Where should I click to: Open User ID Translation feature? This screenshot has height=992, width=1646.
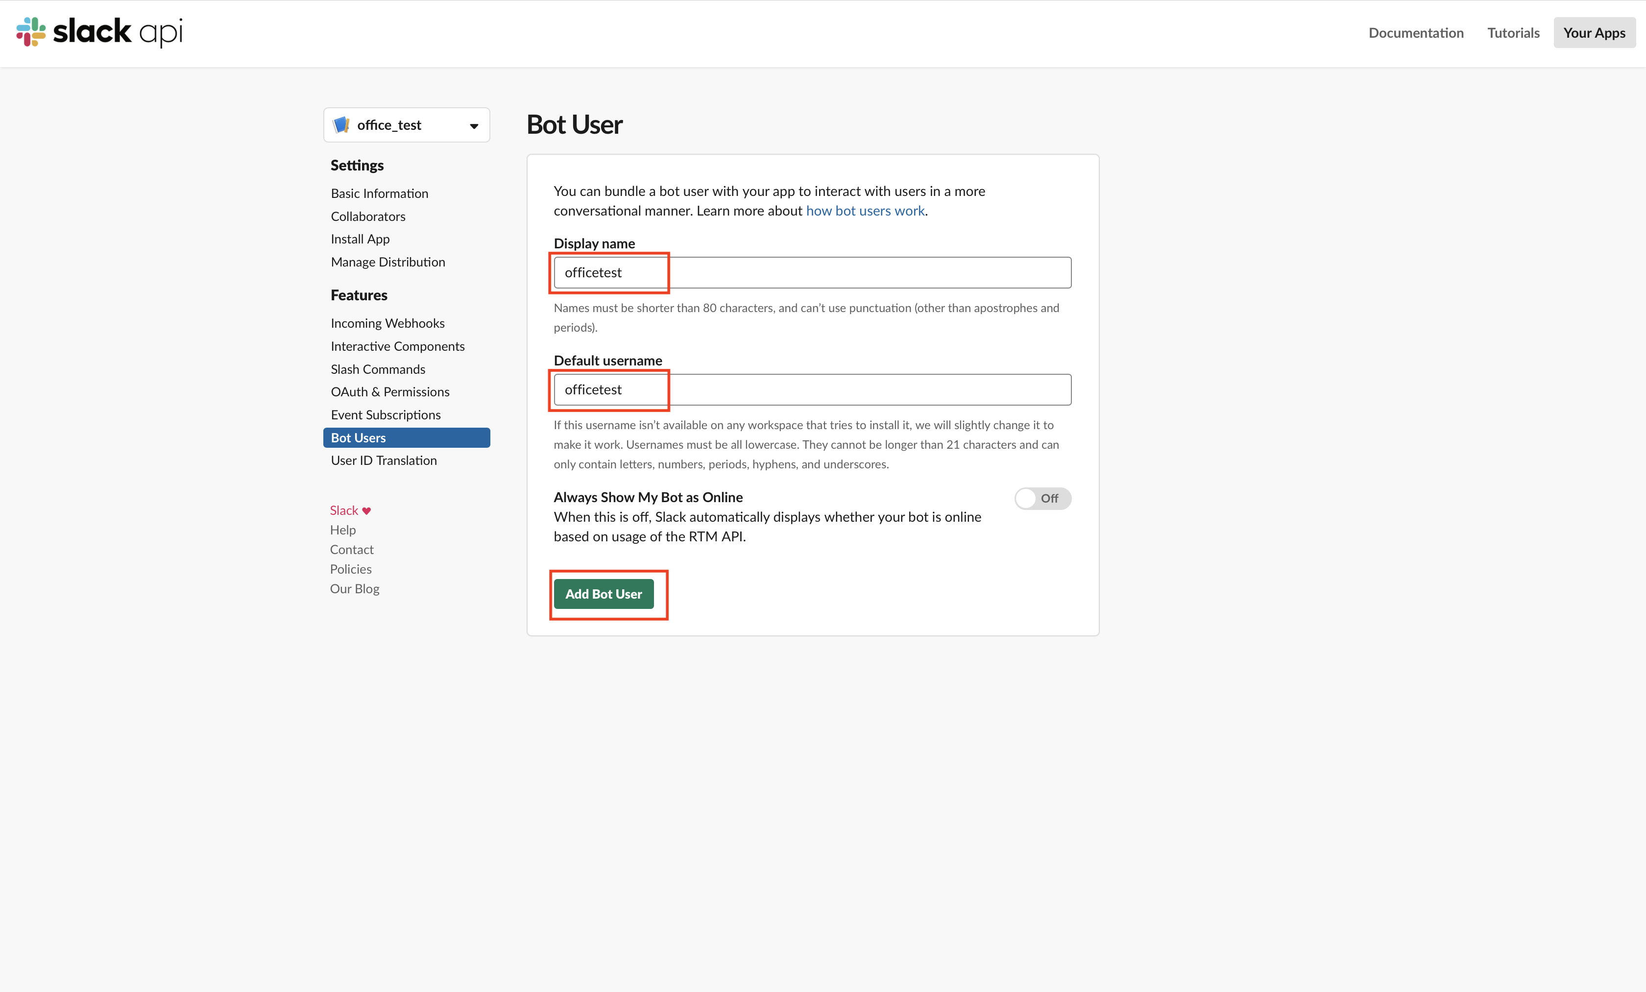pos(384,460)
